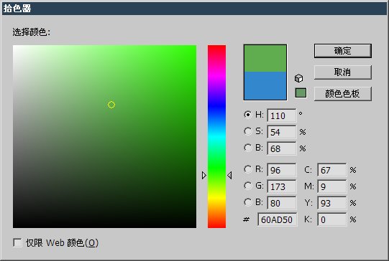
Task: Click the previous blue color preview
Action: pos(265,86)
